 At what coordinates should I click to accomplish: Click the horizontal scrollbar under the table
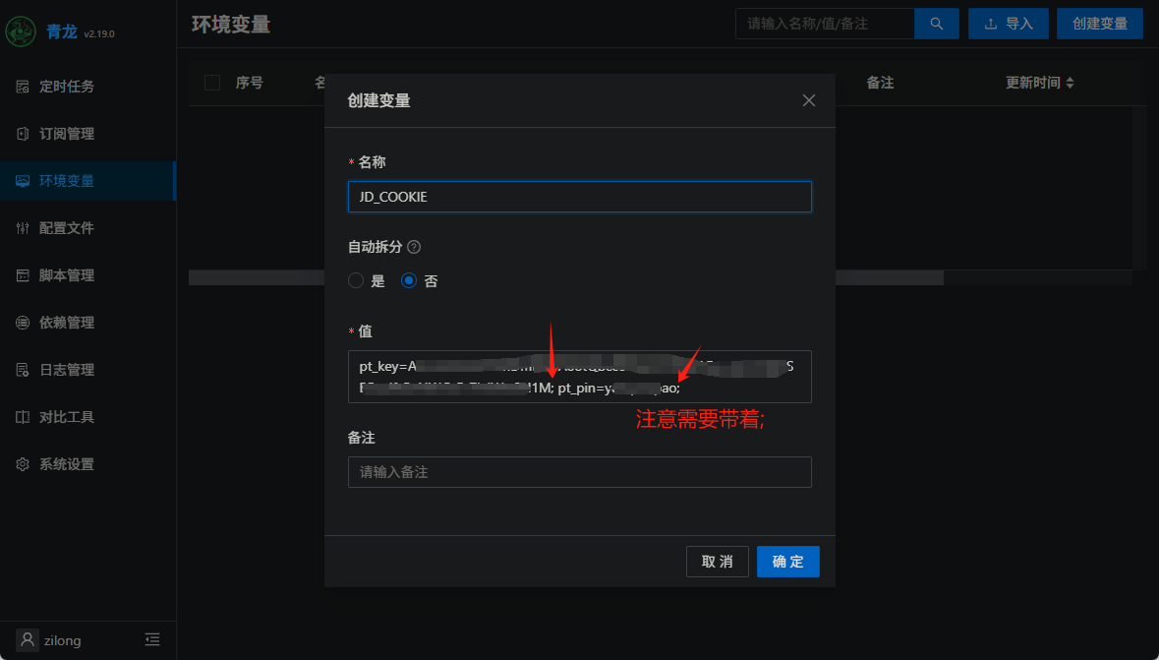(565, 278)
